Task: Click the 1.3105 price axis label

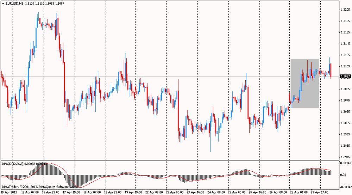Action: coord(345,66)
